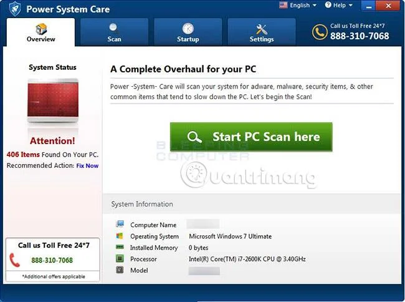Click the Overview house icon
Image resolution: width=405 pixels, height=302 pixels.
tap(41, 29)
